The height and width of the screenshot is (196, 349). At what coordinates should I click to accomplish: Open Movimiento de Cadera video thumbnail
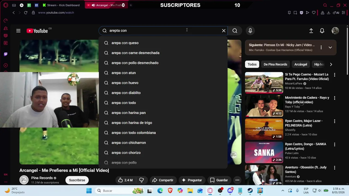(x=264, y=106)
